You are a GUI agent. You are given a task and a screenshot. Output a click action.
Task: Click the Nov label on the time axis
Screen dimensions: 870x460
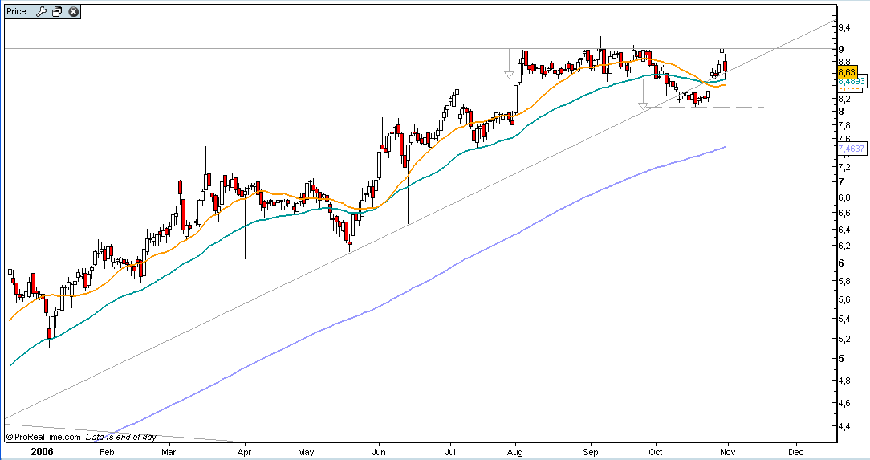727,452
